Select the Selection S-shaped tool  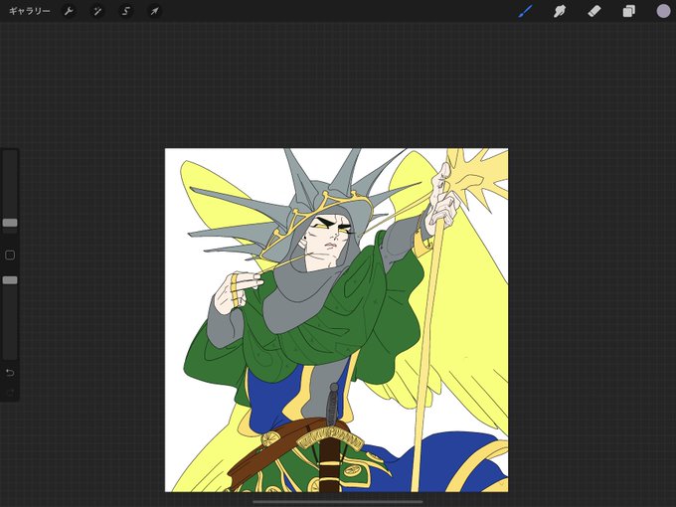point(126,11)
